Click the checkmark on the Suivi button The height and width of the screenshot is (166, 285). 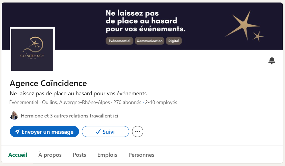coord(98,132)
